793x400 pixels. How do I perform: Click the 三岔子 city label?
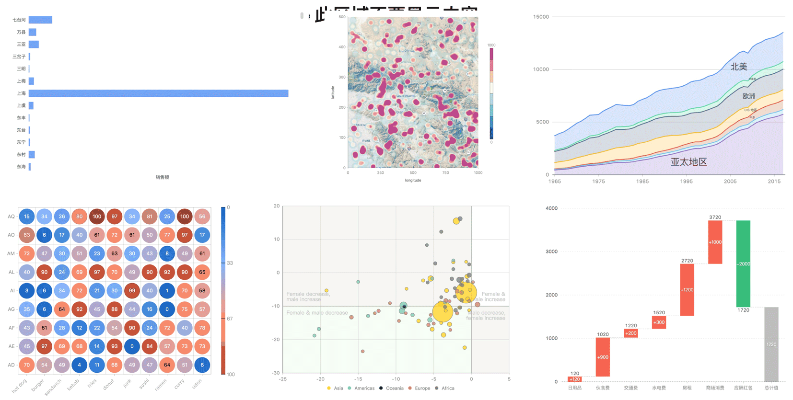click(19, 57)
